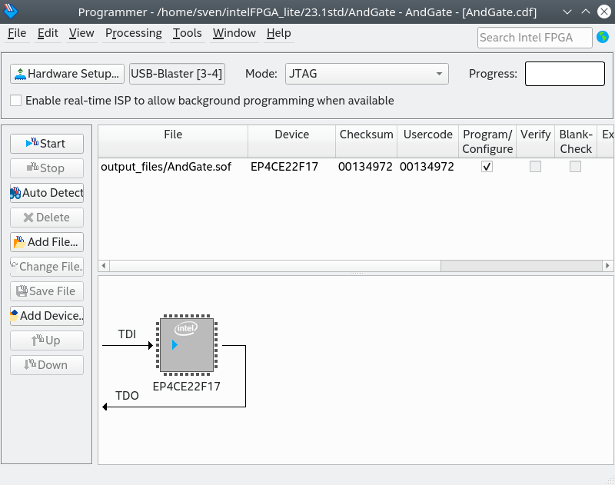Click the Change File button
The height and width of the screenshot is (485, 615).
[47, 267]
